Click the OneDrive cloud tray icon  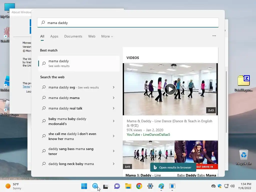[x=213, y=186]
